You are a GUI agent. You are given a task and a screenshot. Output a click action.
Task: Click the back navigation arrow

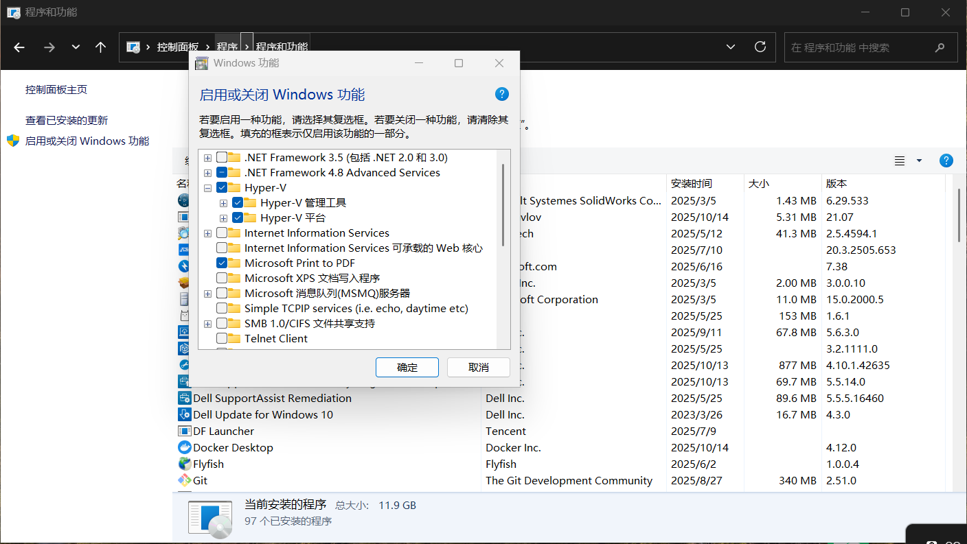tap(19, 47)
